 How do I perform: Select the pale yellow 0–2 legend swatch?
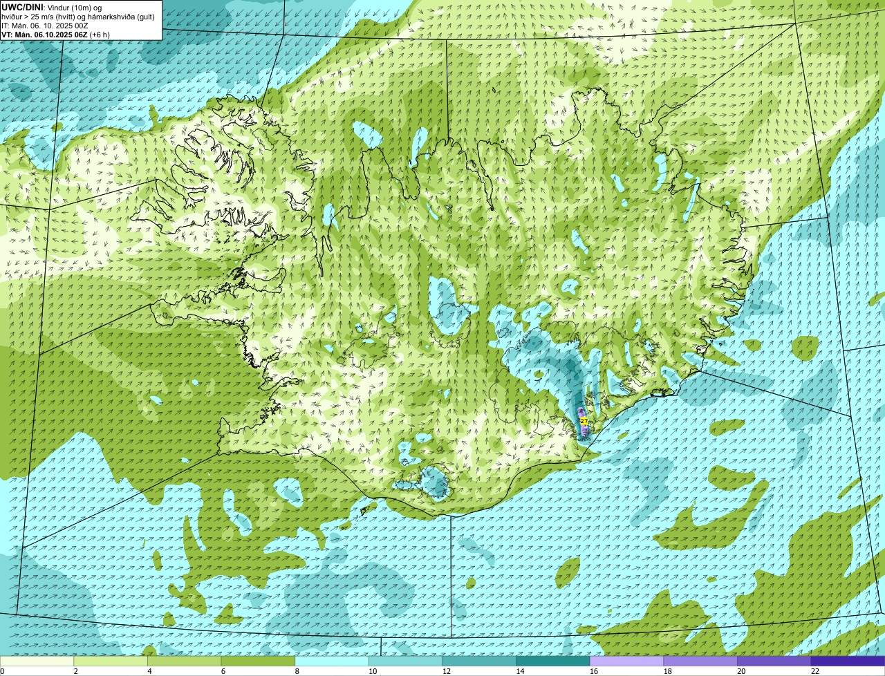tap(37, 661)
